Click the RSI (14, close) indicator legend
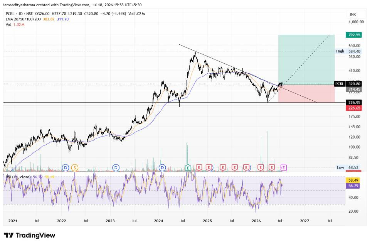Screen dimensions: 370x245 click(18, 177)
